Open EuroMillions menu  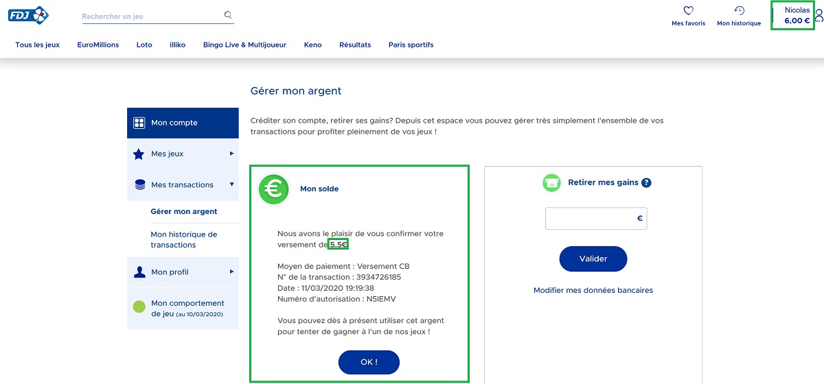(98, 45)
